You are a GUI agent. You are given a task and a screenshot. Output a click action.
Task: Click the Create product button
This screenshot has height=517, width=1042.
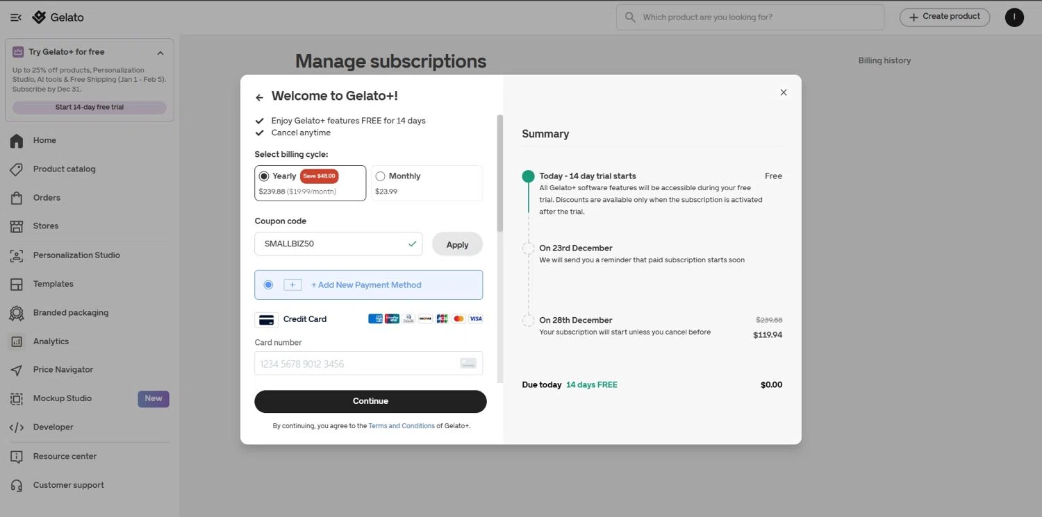tap(945, 17)
